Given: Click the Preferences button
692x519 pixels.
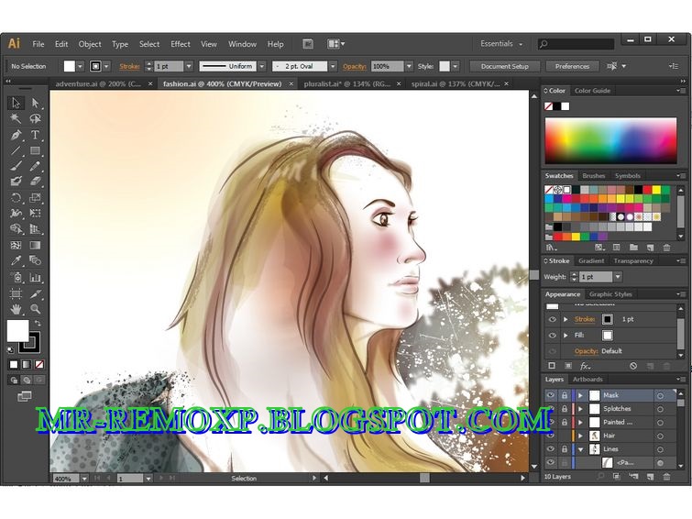Looking at the screenshot, I should point(572,66).
